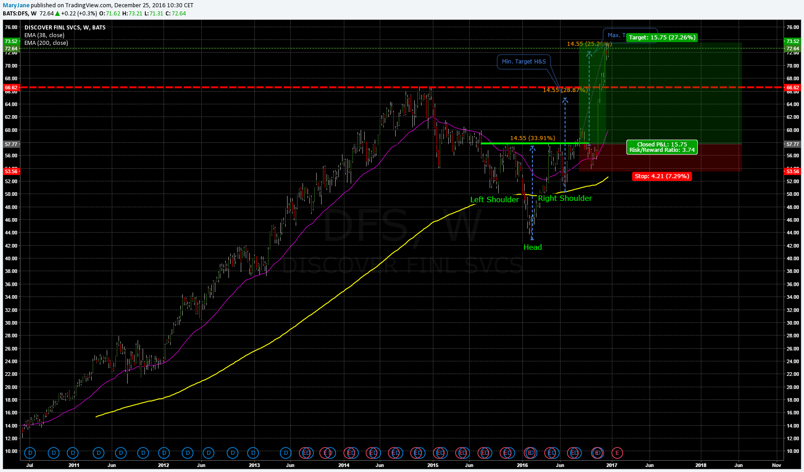This screenshot has width=804, height=472.
Task: Click the Left Shoulder annotation
Action: (x=494, y=200)
